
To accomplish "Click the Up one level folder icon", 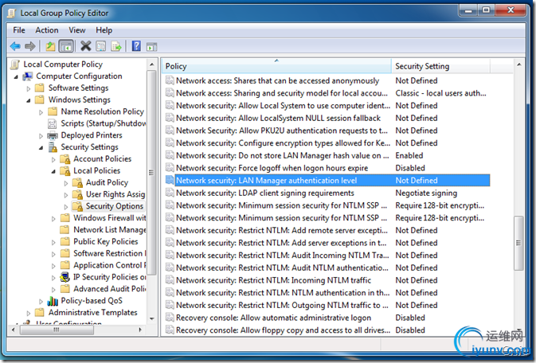I will point(50,46).
